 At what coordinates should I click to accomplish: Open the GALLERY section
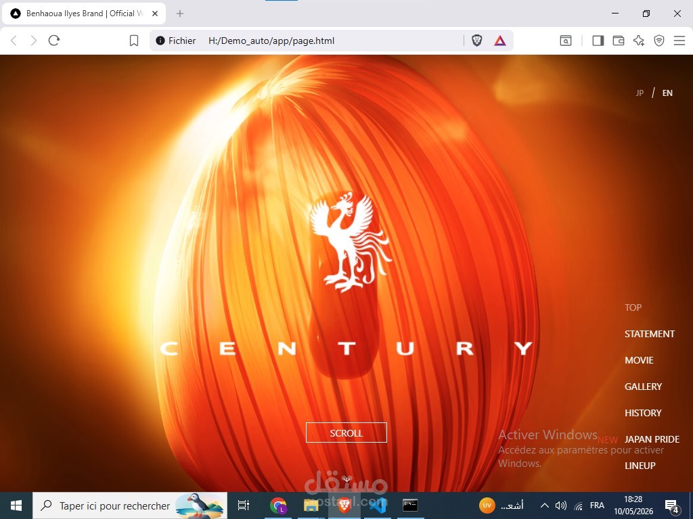pos(643,387)
